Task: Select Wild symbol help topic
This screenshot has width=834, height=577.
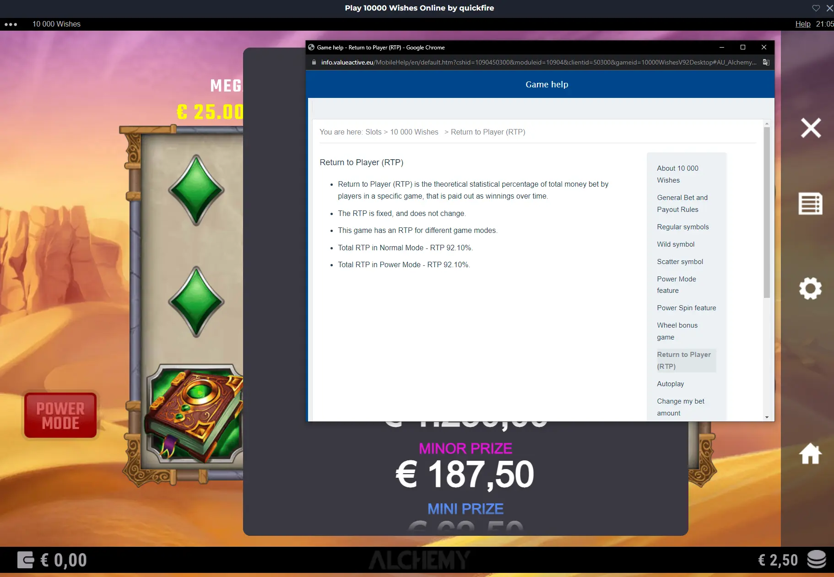Action: (x=676, y=244)
